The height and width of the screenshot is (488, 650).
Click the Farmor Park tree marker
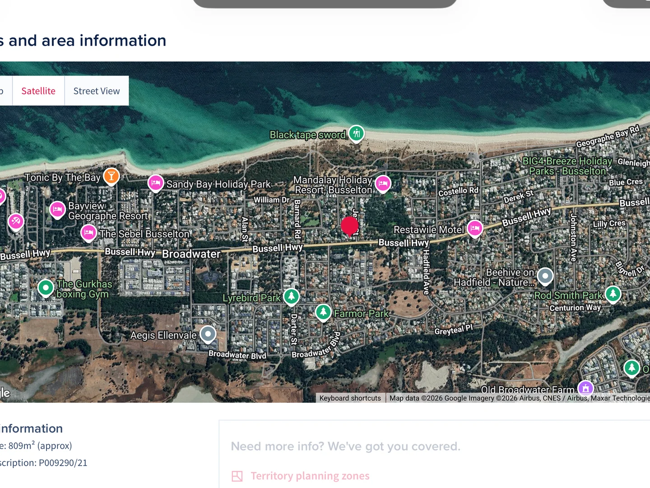point(323,312)
